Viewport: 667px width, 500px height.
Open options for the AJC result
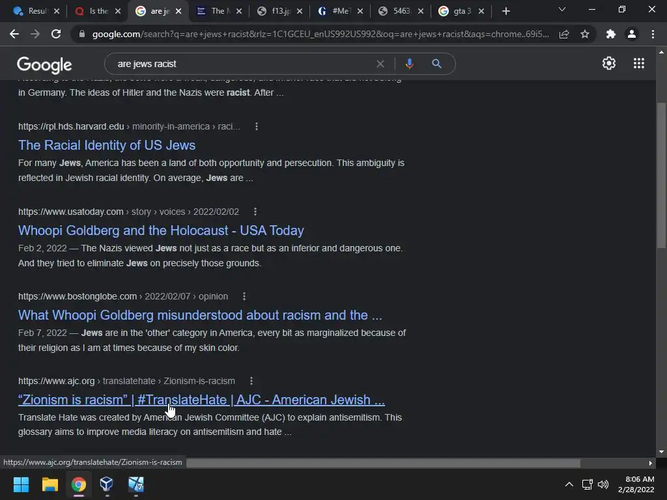(x=251, y=380)
